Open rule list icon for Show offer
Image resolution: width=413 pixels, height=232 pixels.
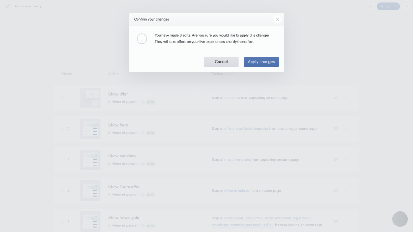point(336,98)
